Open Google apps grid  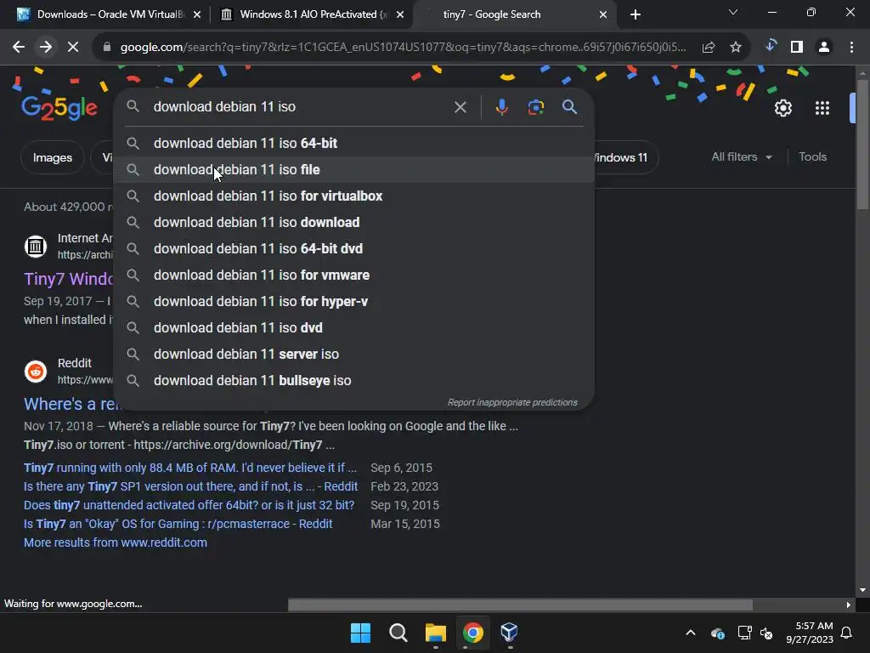point(822,108)
